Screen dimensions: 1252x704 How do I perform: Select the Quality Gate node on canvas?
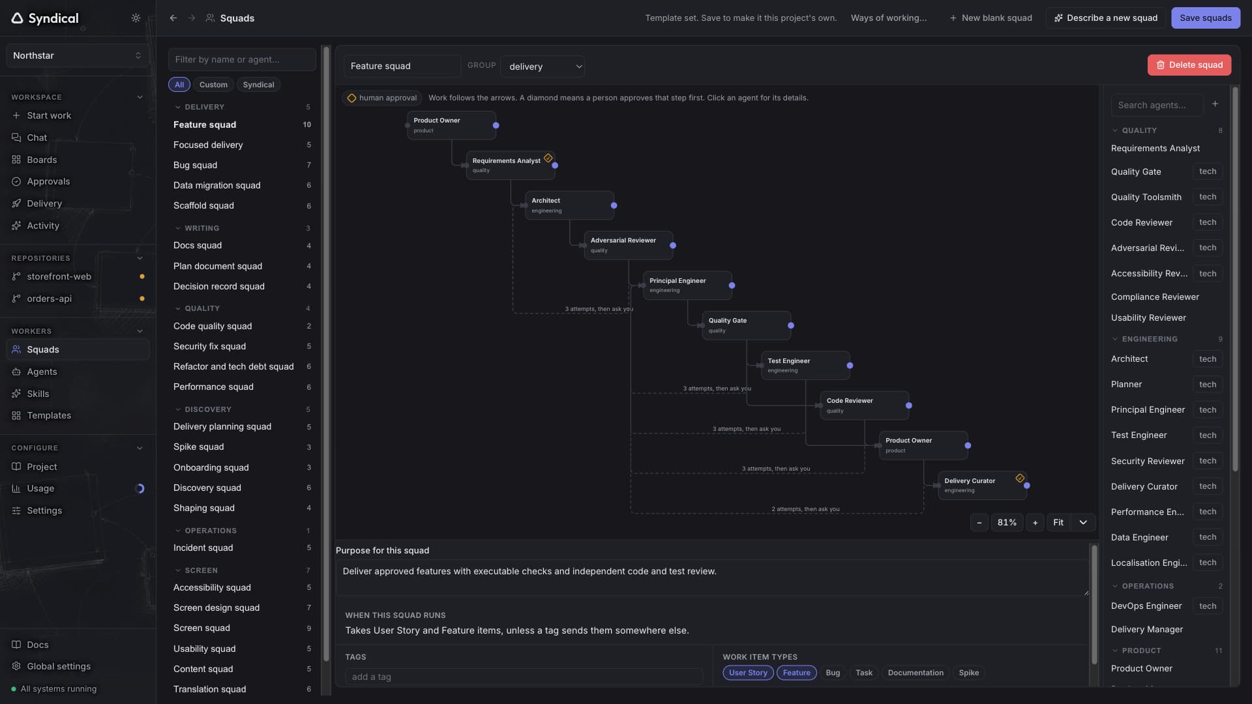[x=746, y=325]
